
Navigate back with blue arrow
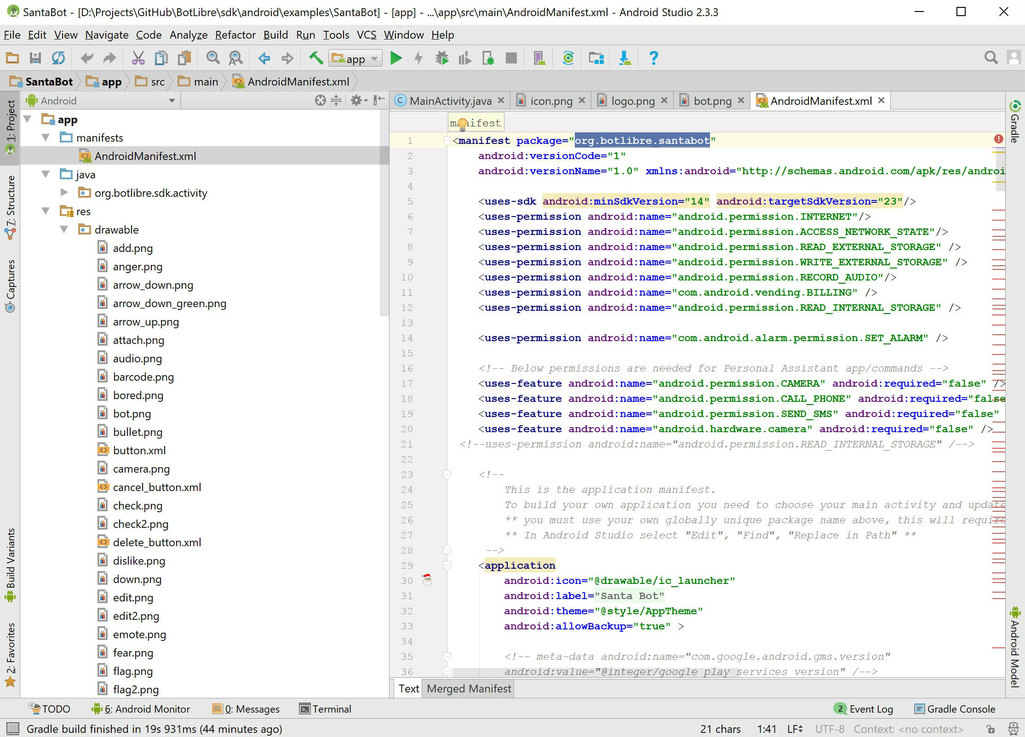(264, 58)
